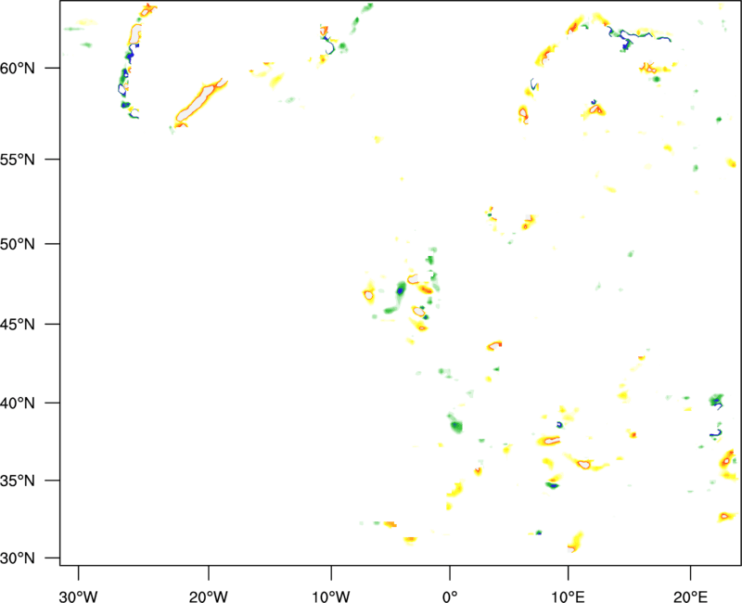Viewport: 742px width, 603px height.
Task: Click the yellow streak near 10°E, 31°N
Action: coord(576,540)
